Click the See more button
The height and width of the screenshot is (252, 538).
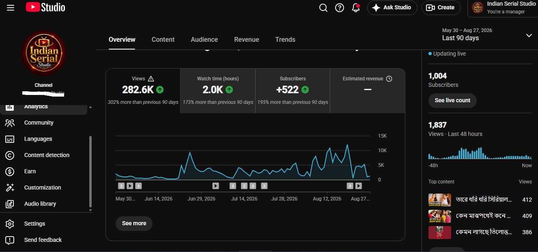coord(134,223)
